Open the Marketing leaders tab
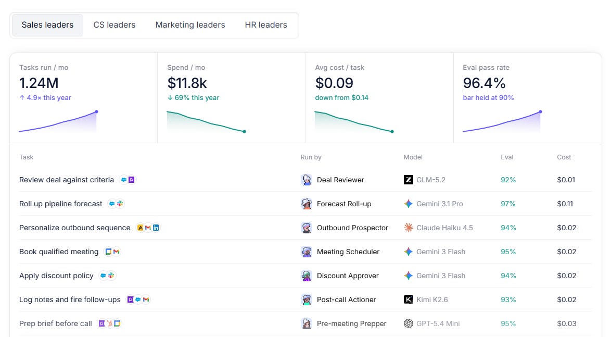Viewport: 611px width, 337px height. tap(190, 25)
